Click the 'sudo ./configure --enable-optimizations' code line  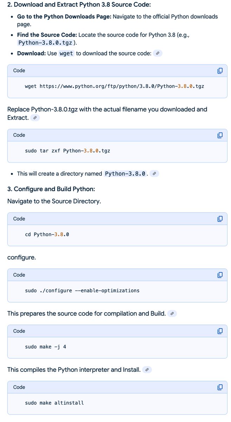coord(82,290)
